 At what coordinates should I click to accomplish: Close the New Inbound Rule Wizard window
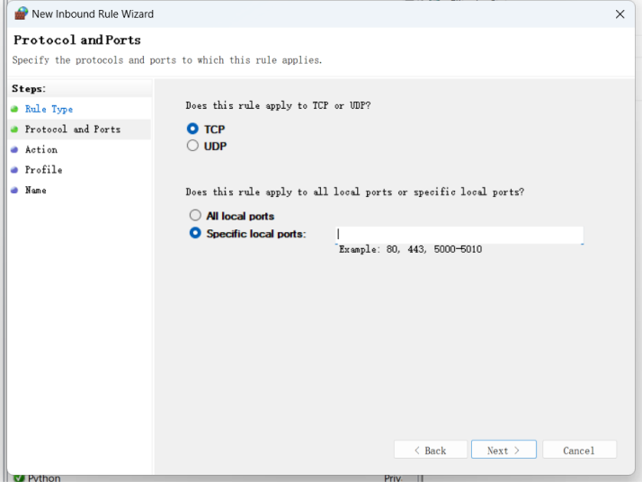point(620,14)
